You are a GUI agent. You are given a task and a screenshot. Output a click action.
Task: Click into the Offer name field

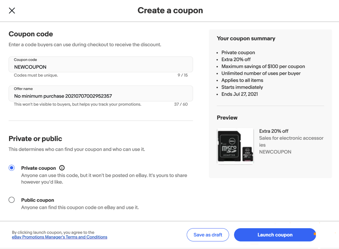pos(100,96)
